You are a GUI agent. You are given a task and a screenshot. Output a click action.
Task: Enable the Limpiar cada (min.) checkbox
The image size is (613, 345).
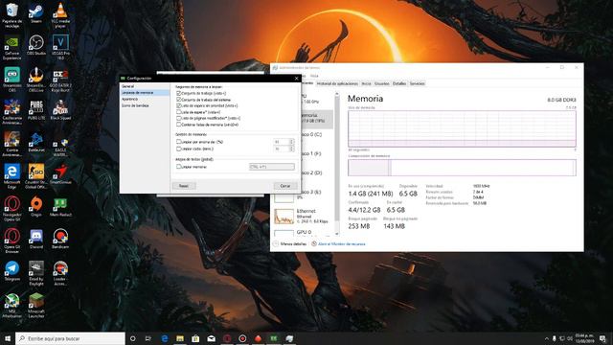179,149
